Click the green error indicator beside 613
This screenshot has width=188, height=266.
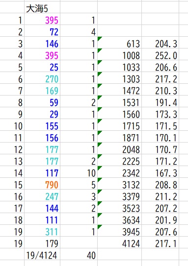point(100,39)
